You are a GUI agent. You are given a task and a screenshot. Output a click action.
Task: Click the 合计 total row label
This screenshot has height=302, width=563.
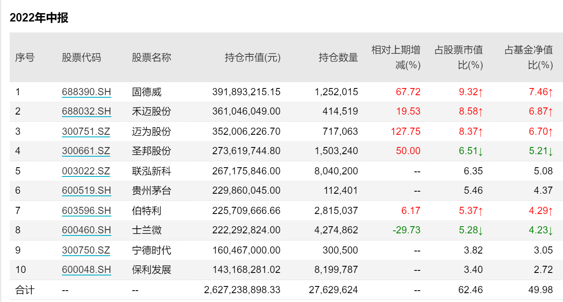click(25, 290)
